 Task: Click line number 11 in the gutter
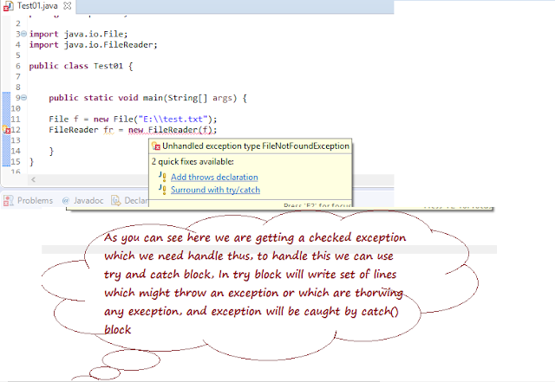point(16,119)
